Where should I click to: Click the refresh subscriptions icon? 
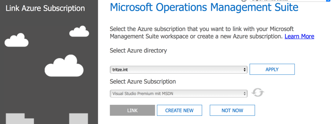[x=258, y=93]
